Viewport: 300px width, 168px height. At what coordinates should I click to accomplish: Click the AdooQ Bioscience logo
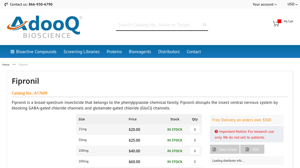(44, 27)
